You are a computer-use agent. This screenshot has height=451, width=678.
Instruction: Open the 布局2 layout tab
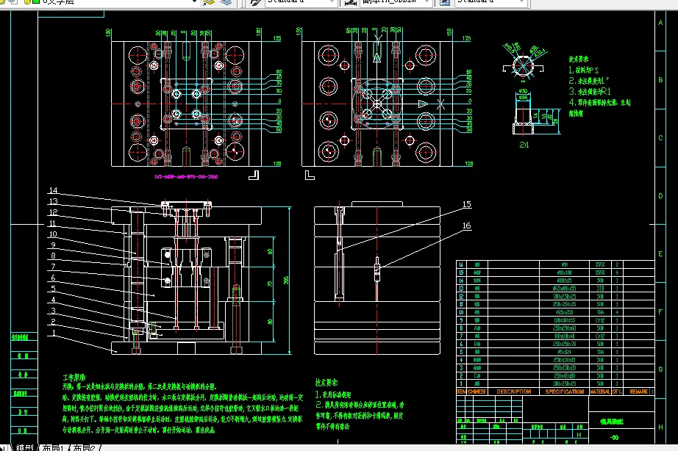pos(84,447)
